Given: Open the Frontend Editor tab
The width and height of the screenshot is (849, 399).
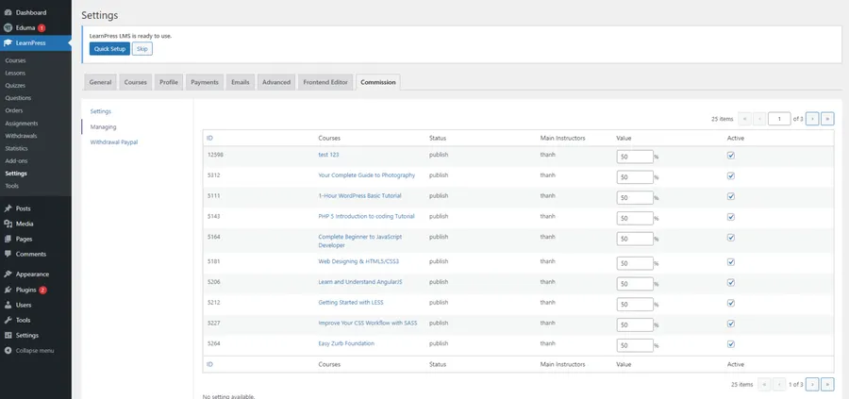Looking at the screenshot, I should pyautogui.click(x=325, y=82).
